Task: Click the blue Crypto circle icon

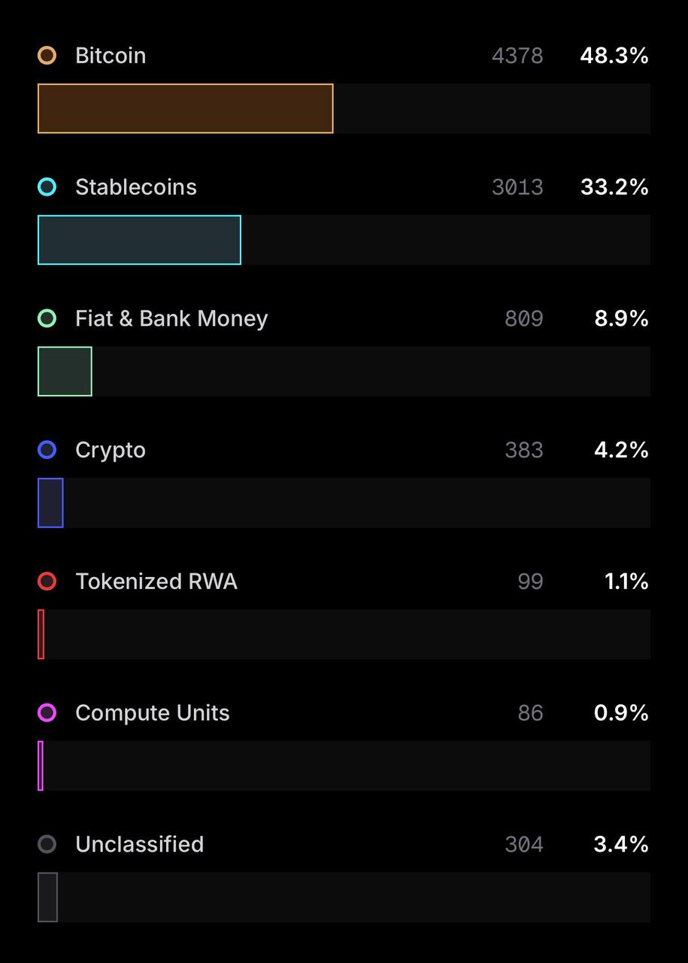Action: (47, 450)
